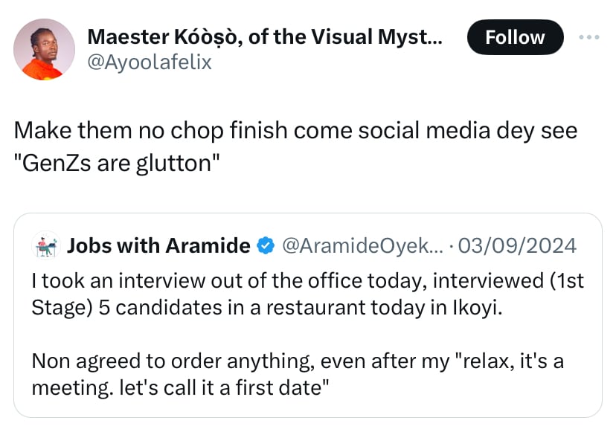Viewport: 616px width, 432px height.
Task: Click the Jobs with Aramide avatar icon
Action: [x=46, y=245]
